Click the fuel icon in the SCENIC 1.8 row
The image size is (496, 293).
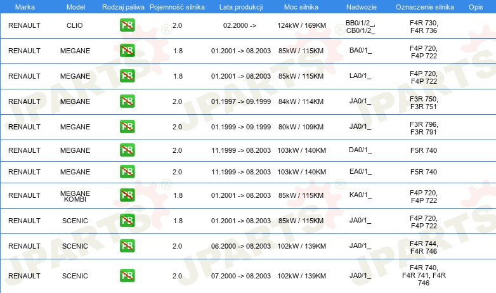click(x=127, y=220)
